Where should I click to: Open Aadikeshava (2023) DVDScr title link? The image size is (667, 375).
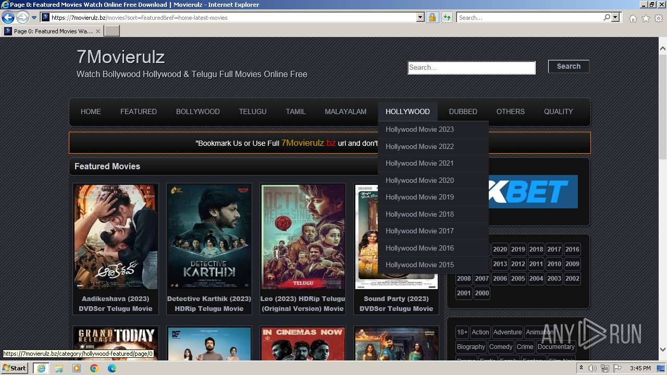116,304
